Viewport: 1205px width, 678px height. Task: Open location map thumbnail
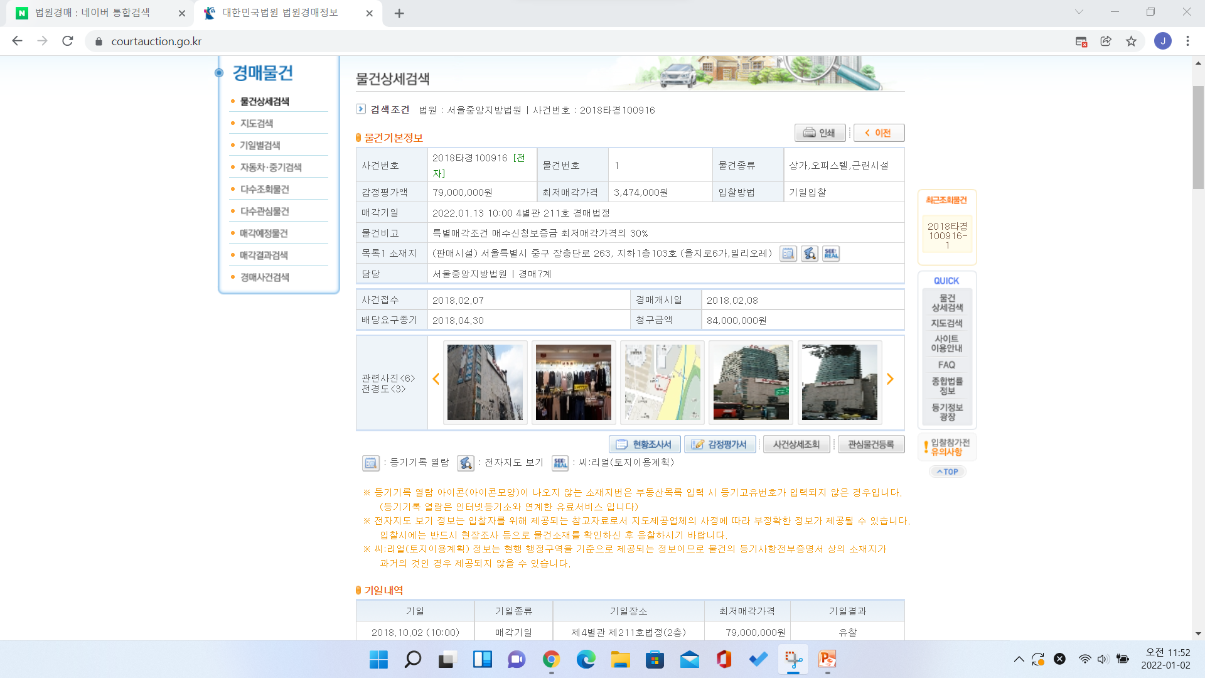click(663, 382)
